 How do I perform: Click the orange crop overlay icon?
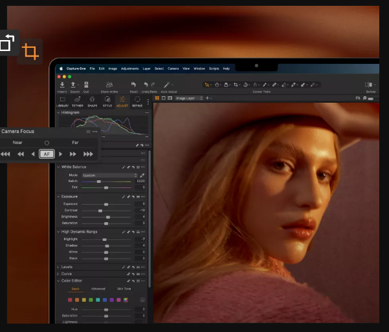point(30,52)
